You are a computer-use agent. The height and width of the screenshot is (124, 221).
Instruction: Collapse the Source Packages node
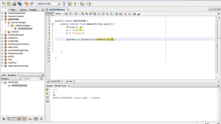[x=6, y=22]
